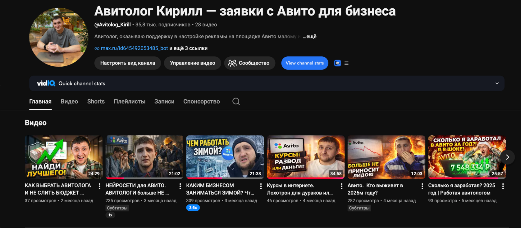Screen dimensions: 521x228
Task: Click title 'НЕЙРОСЕТИ для АВИТО. АВИТОЛОГИ больше НЕ'
Action: (x=137, y=189)
